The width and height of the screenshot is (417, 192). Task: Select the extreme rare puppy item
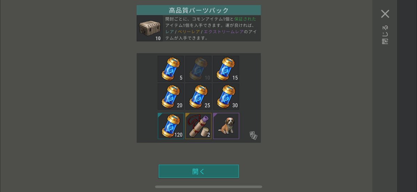[x=226, y=126]
